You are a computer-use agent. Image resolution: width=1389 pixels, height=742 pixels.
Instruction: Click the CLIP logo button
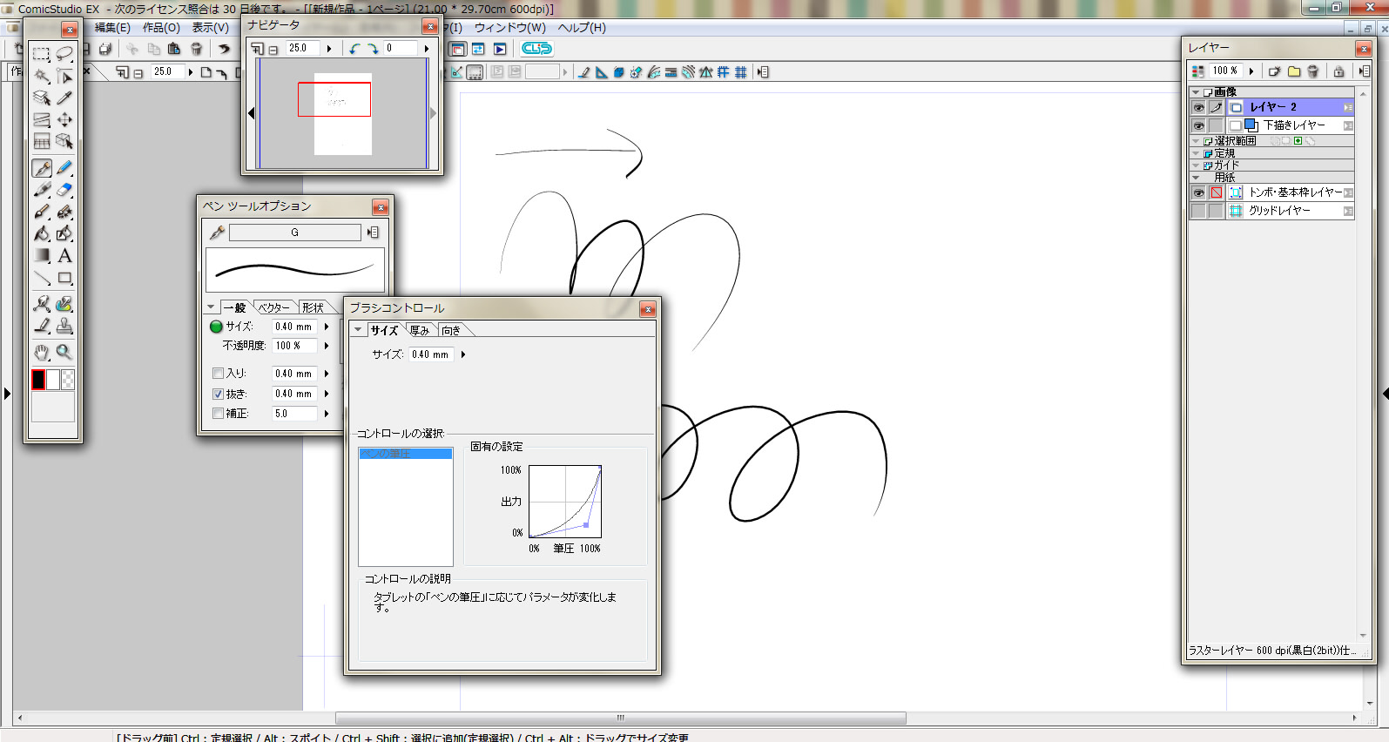point(536,49)
